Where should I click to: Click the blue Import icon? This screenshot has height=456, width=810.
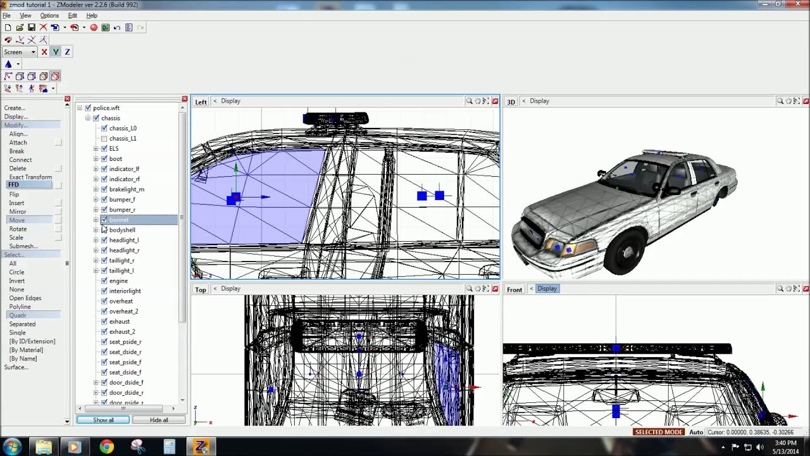click(55, 27)
